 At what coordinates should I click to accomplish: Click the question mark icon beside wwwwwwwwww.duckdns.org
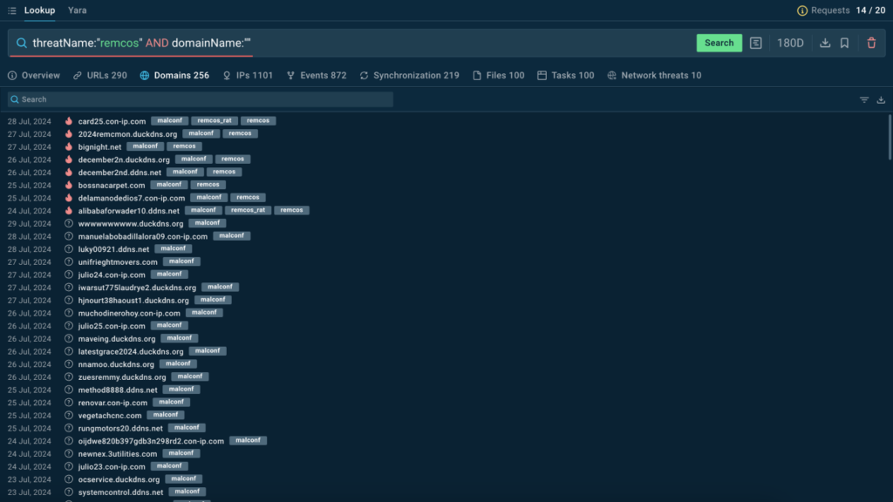pyautogui.click(x=69, y=223)
